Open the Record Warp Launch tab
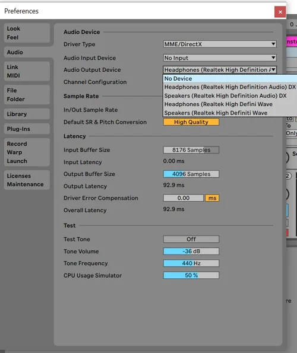This screenshot has height=353, width=297. coord(27,152)
